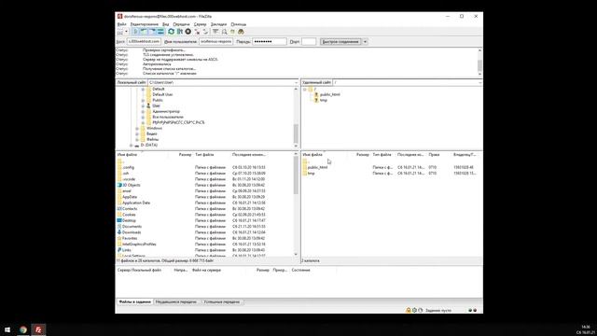Screen dimensions: 597x336
Task: Expand the Public folder in local tree
Action: pos(143,100)
